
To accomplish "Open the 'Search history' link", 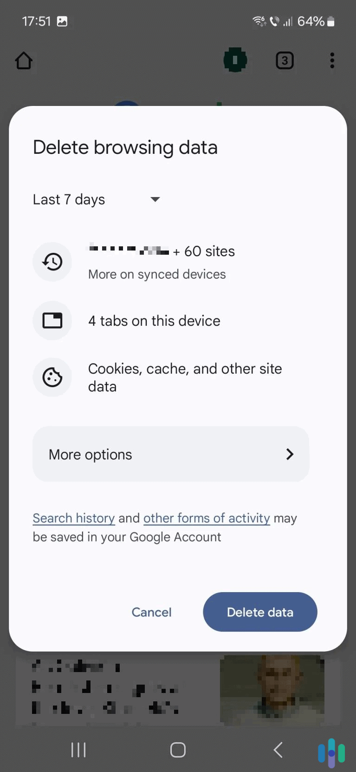I will (x=73, y=518).
